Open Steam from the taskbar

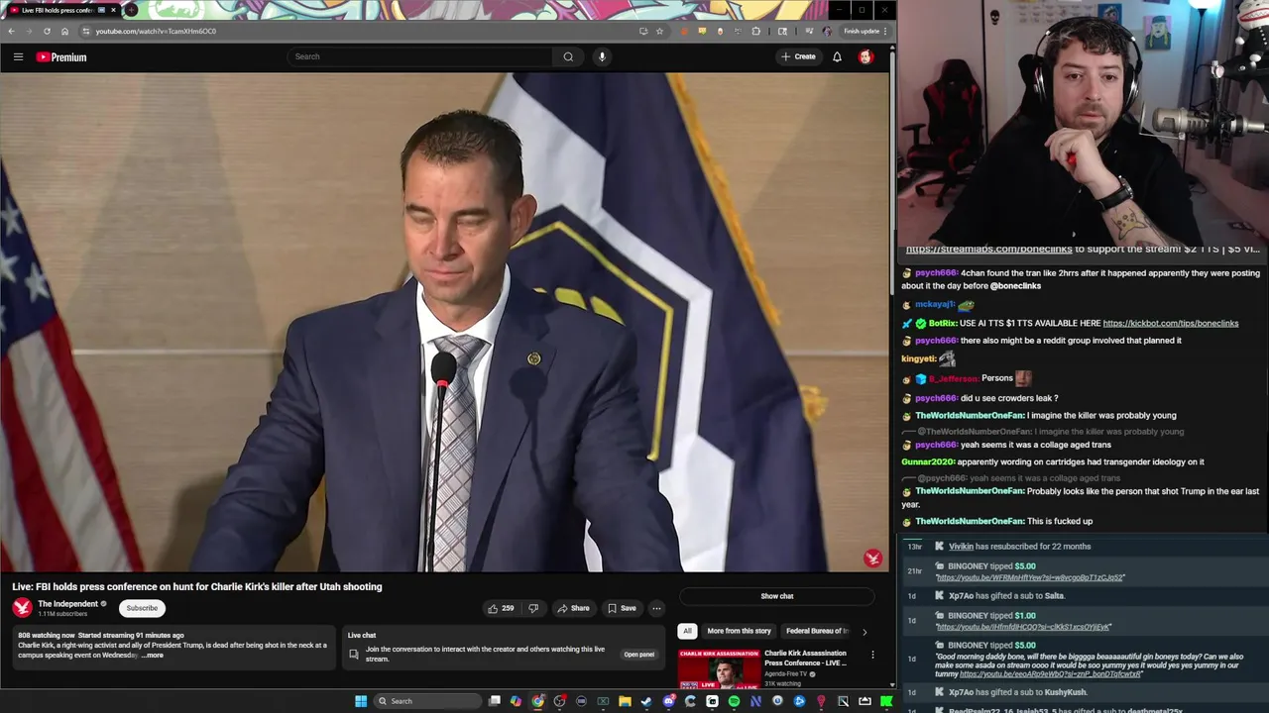click(x=646, y=701)
